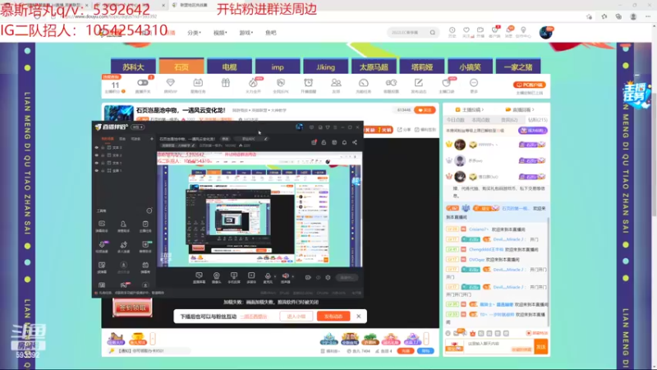Expand toolbox options via round icon beside 工具箱
This screenshot has width=657, height=370.
tap(149, 210)
